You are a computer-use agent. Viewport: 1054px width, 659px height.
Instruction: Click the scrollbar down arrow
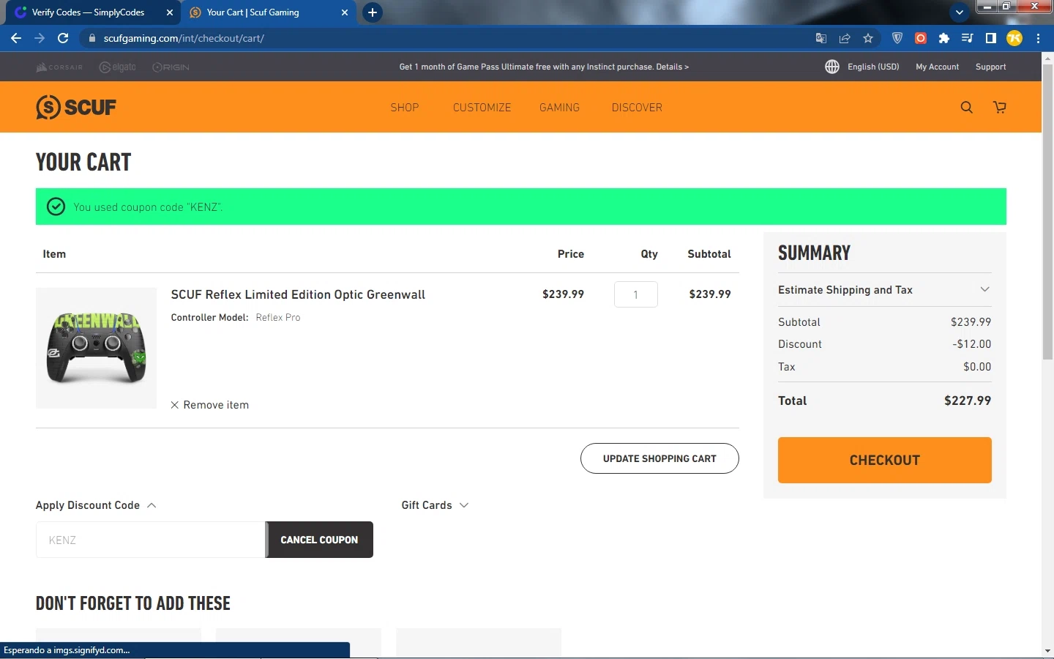click(x=1047, y=650)
